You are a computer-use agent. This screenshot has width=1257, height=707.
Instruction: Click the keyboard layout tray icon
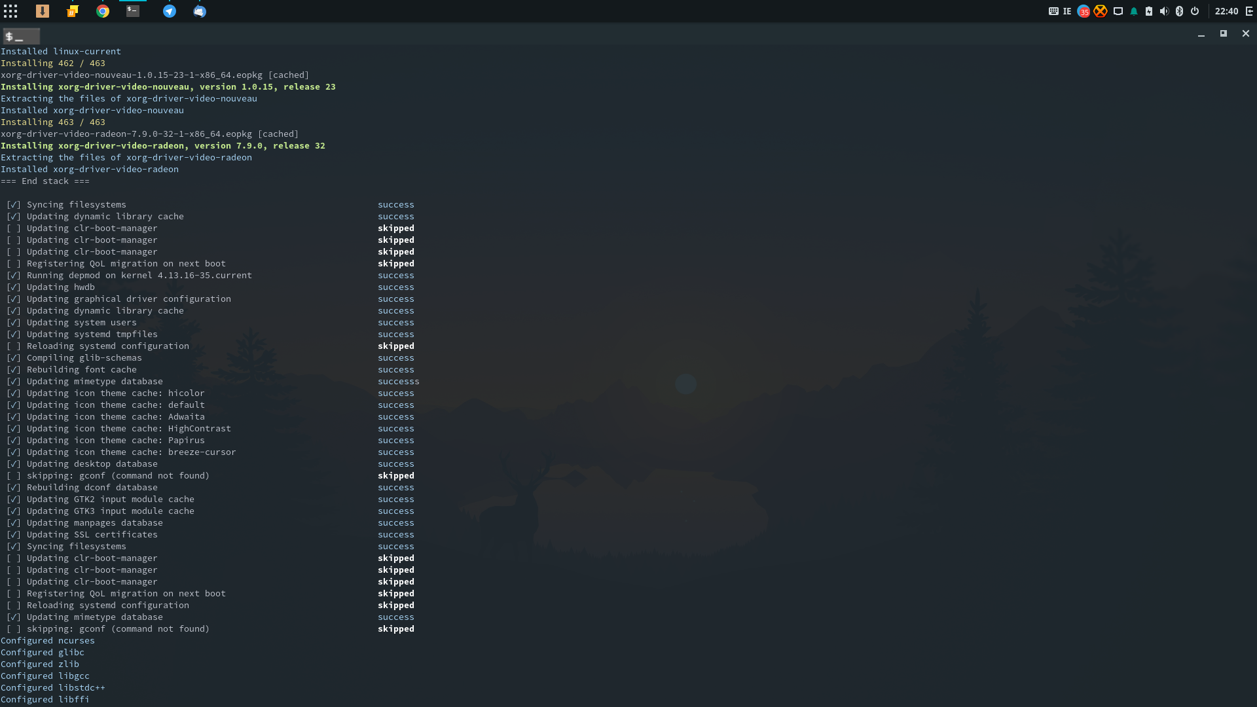(1053, 11)
